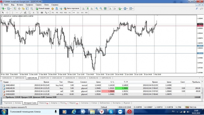Click the Новый ордер button

pos(43,9)
